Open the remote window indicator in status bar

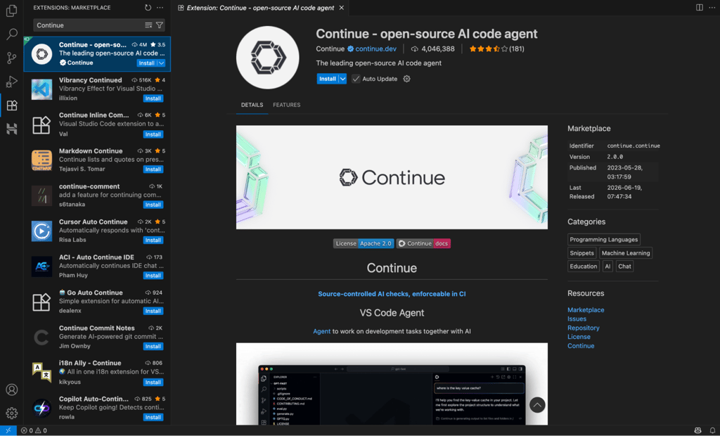[x=8, y=430]
